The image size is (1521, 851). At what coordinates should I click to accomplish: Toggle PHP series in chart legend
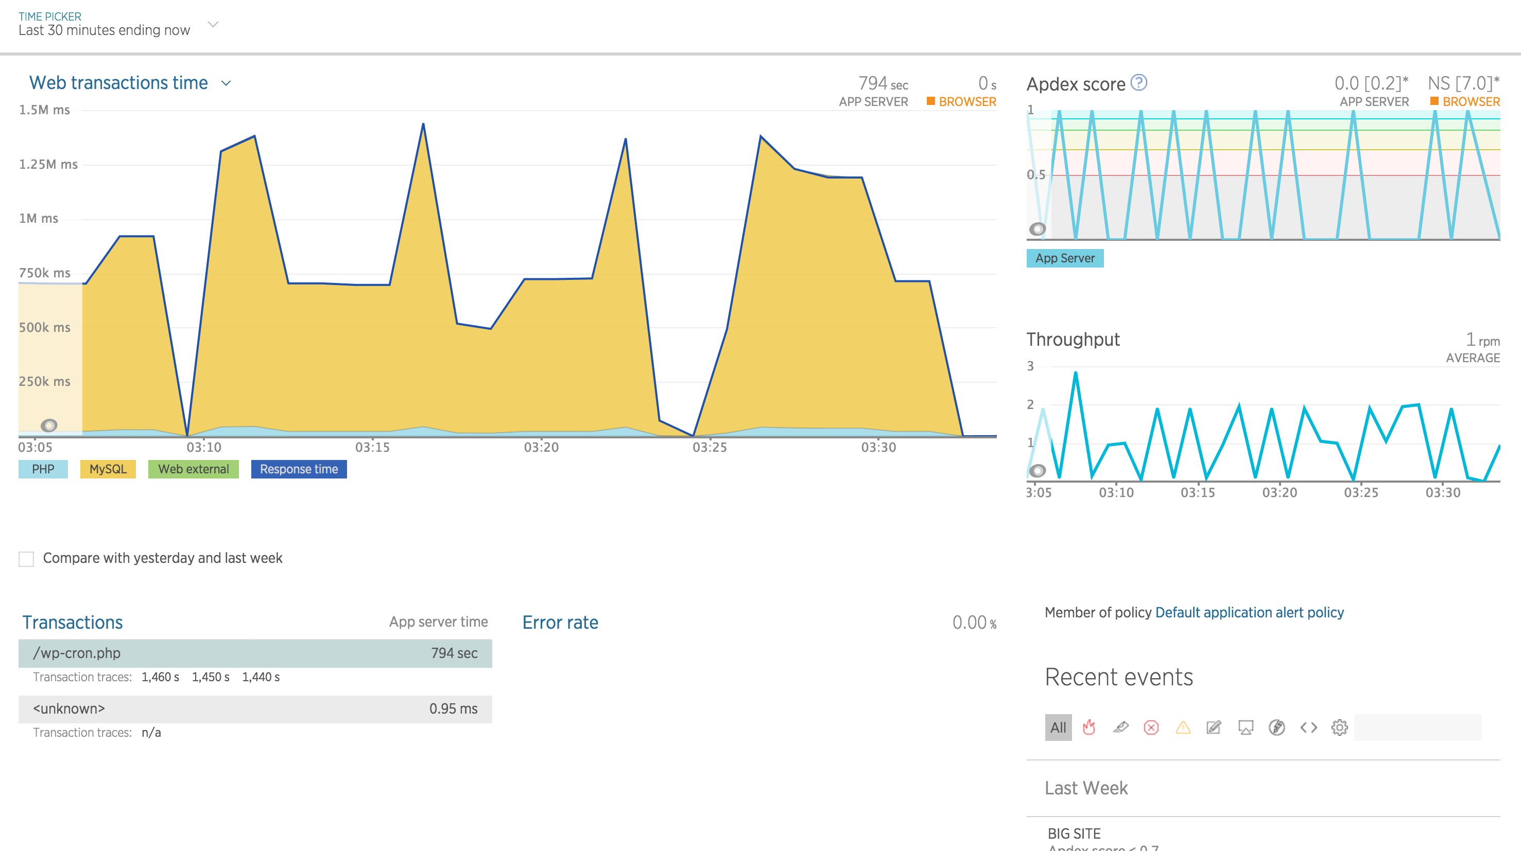pyautogui.click(x=43, y=469)
